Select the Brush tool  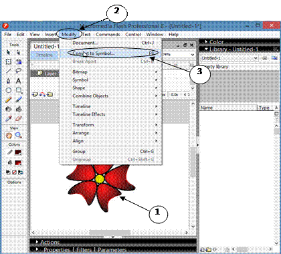[19, 100]
